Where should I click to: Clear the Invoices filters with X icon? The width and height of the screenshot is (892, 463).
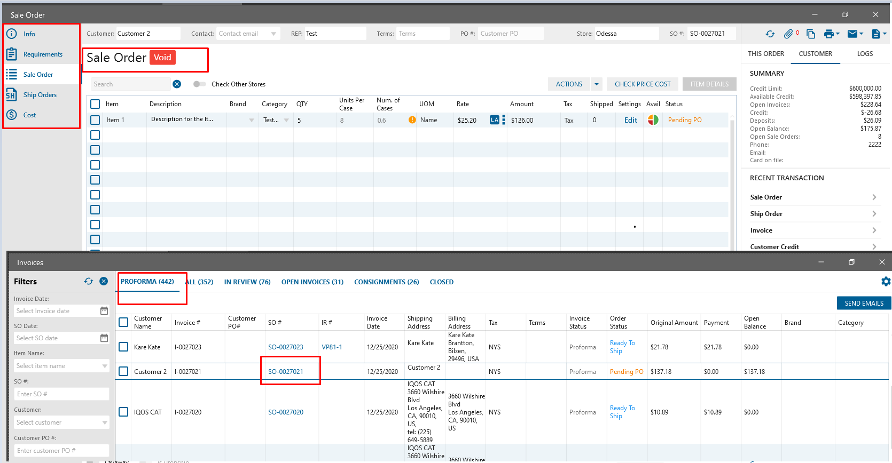[x=104, y=281]
